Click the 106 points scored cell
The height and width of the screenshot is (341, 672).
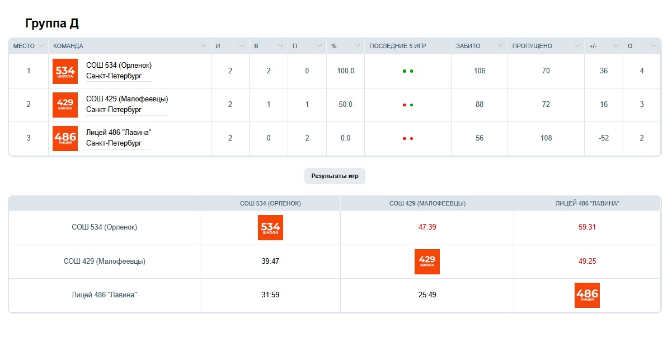pos(480,71)
